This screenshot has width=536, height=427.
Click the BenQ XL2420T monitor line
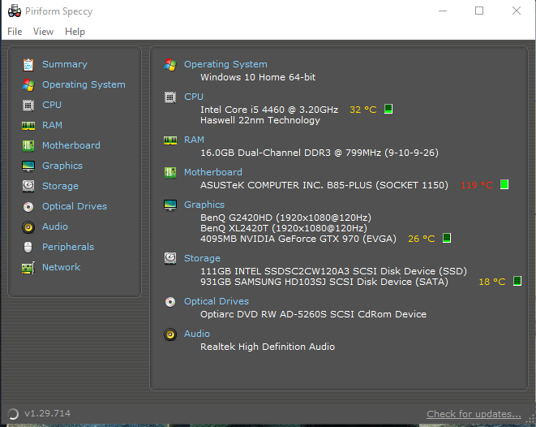pyautogui.click(x=284, y=228)
